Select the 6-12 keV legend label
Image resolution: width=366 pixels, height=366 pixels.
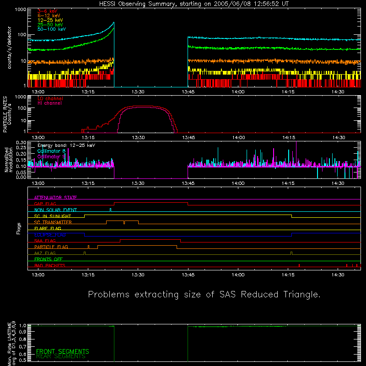click(x=49, y=16)
